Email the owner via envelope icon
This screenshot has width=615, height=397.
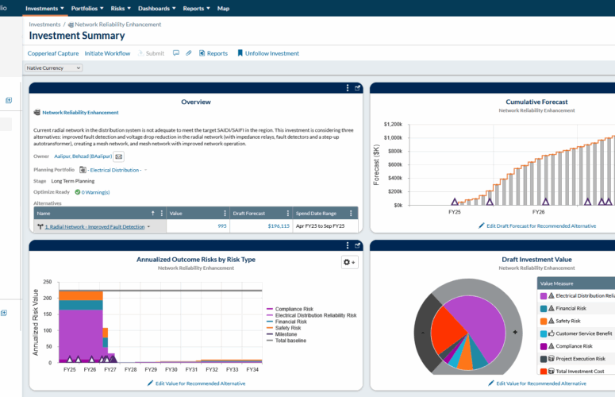[119, 157]
